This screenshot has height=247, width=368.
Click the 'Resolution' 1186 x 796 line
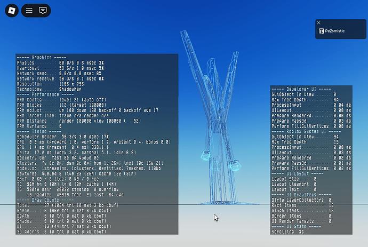tap(50, 84)
